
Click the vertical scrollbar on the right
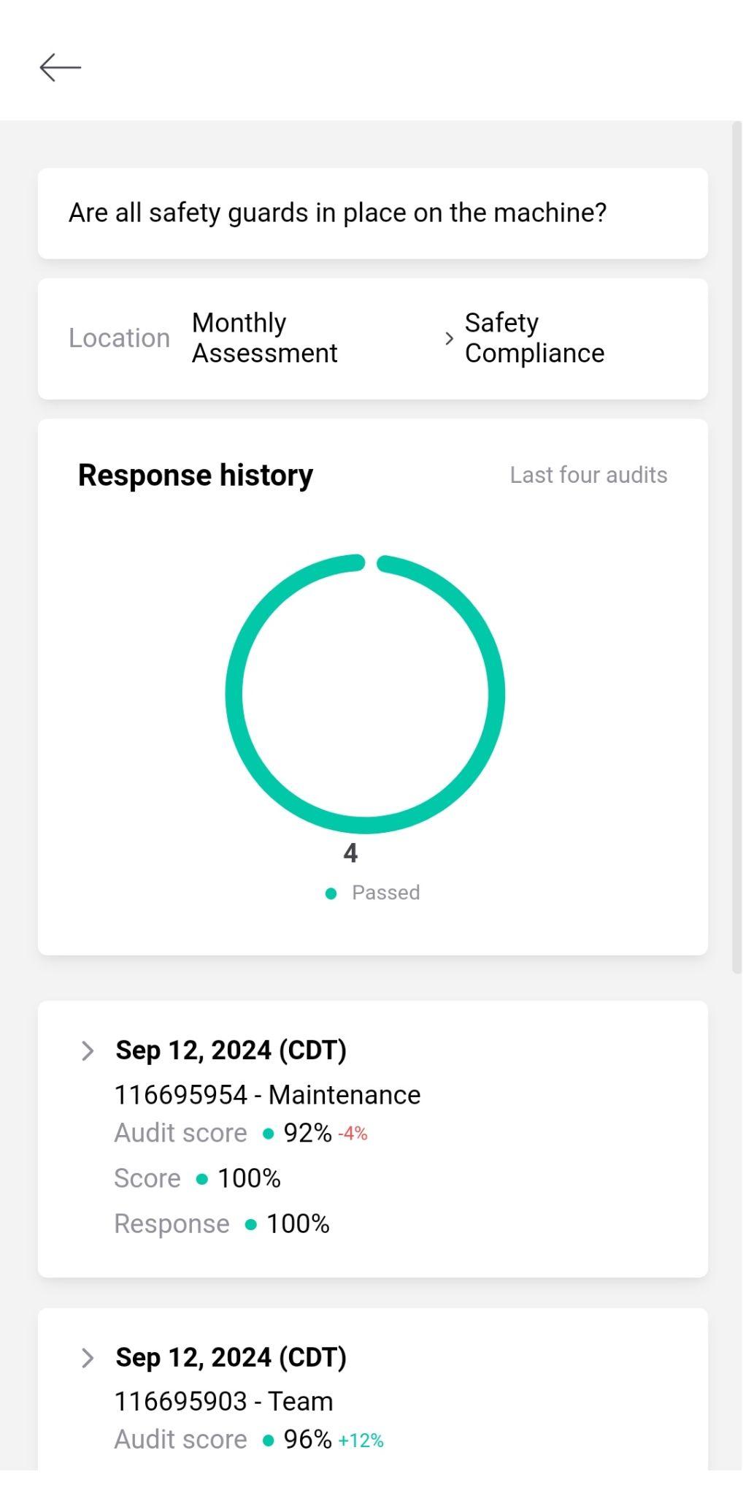click(736, 548)
